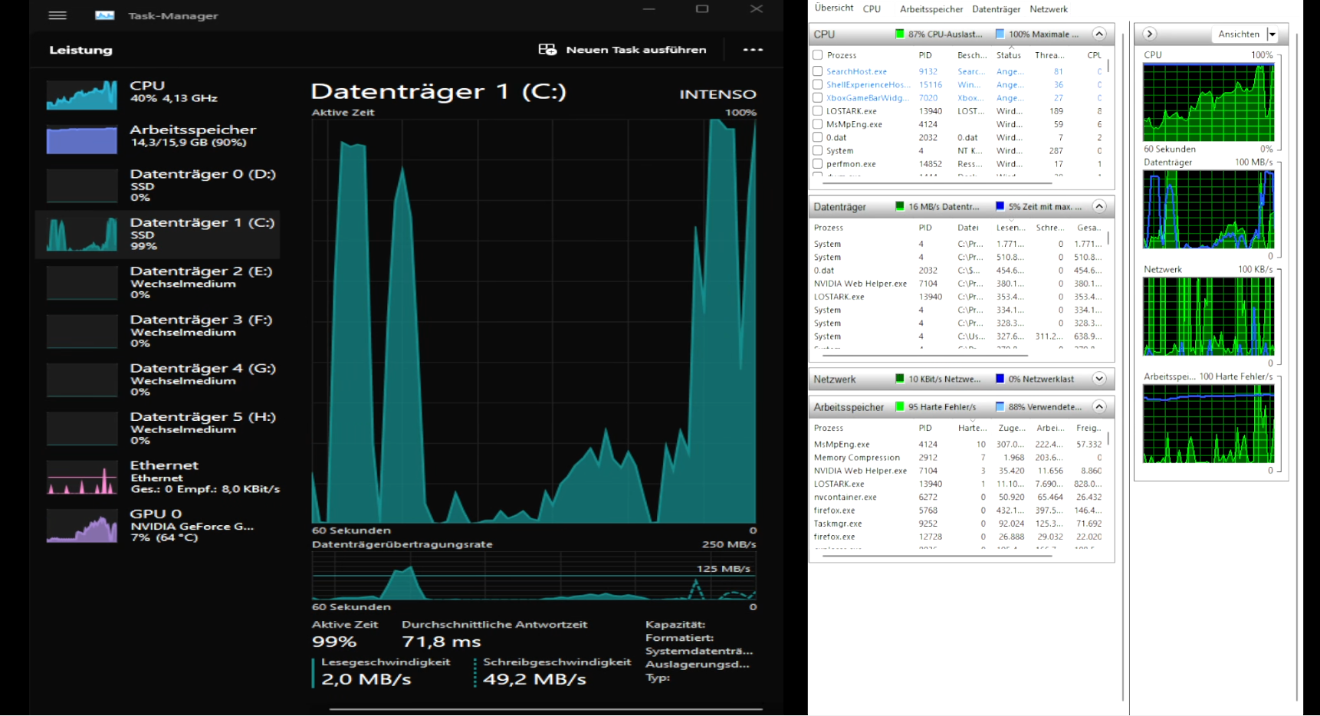Select CPU in Task Manager performance sidebar

[x=157, y=92]
